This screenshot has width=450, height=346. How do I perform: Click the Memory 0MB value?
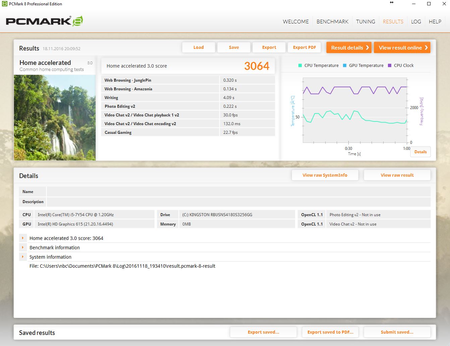tap(186, 224)
